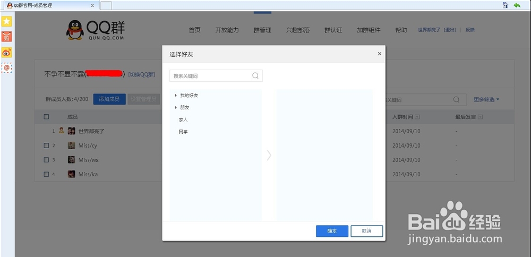Click the 反馈 feedback link
This screenshot has height=257, width=531.
click(470, 30)
